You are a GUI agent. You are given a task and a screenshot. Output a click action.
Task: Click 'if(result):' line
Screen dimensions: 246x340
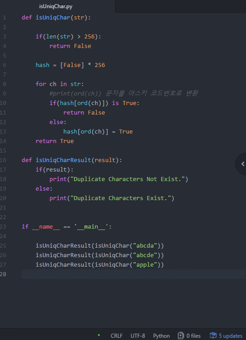click(55, 170)
